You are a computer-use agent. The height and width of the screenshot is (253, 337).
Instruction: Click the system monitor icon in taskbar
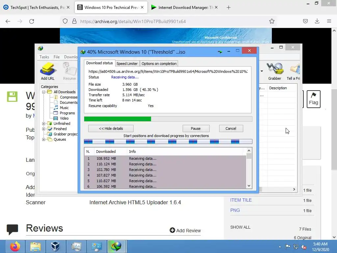pyautogui.click(x=76, y=246)
